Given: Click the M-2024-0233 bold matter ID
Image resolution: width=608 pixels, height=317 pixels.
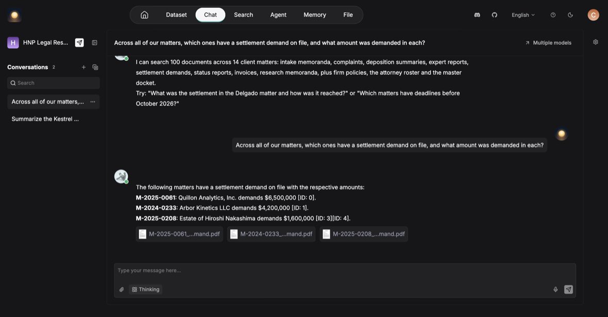Looking at the screenshot, I should click(x=156, y=208).
